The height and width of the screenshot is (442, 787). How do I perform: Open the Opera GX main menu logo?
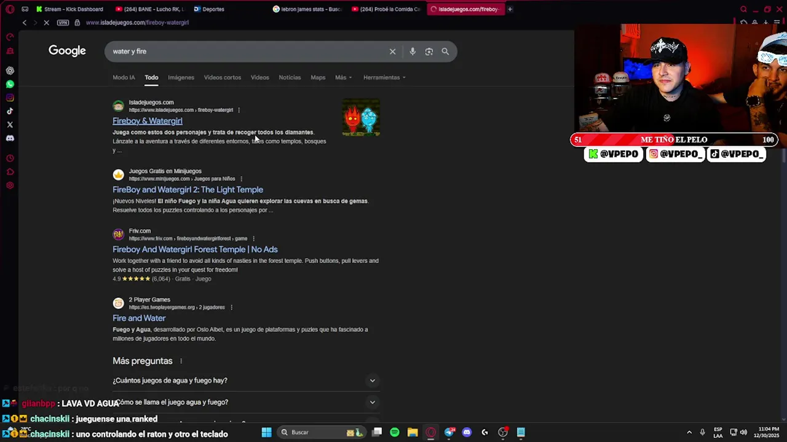[10, 9]
